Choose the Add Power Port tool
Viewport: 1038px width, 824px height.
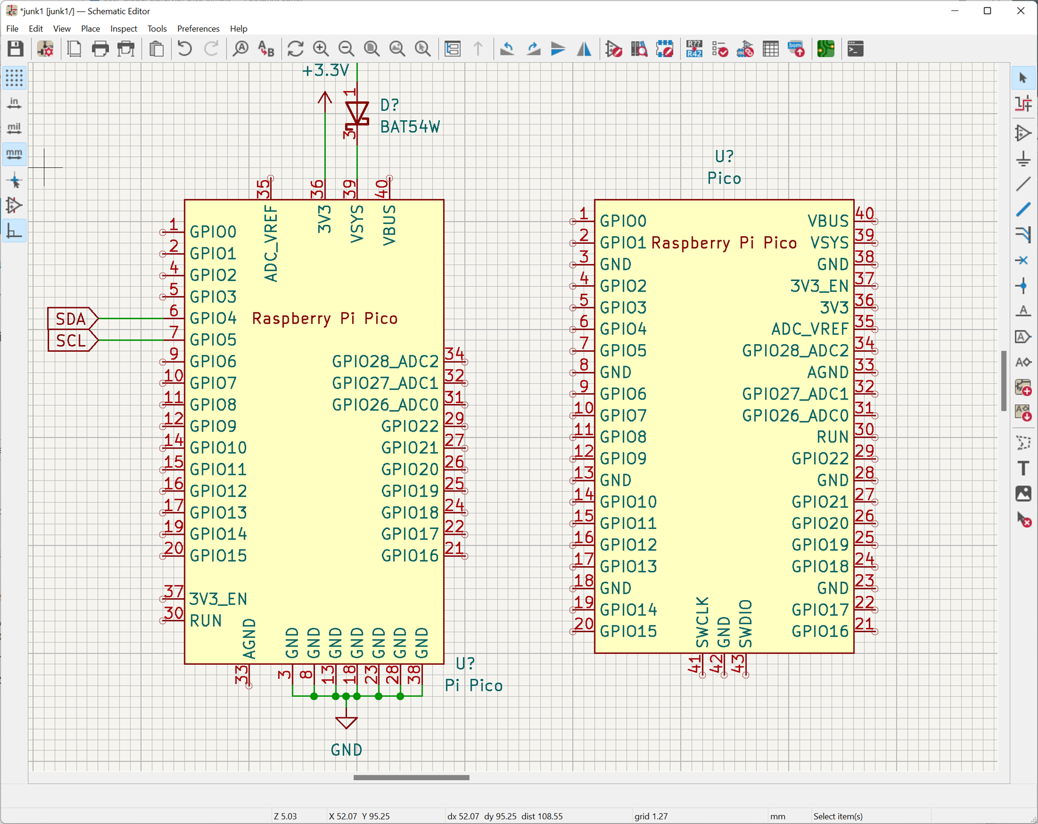tap(1023, 159)
